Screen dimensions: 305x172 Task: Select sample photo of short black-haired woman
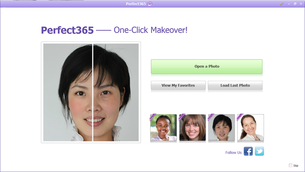[222, 128]
